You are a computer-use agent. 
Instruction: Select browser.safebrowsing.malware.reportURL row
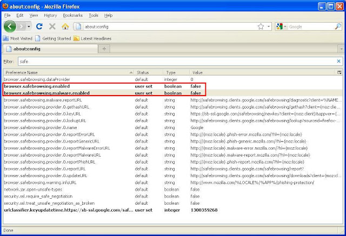(x=173, y=100)
